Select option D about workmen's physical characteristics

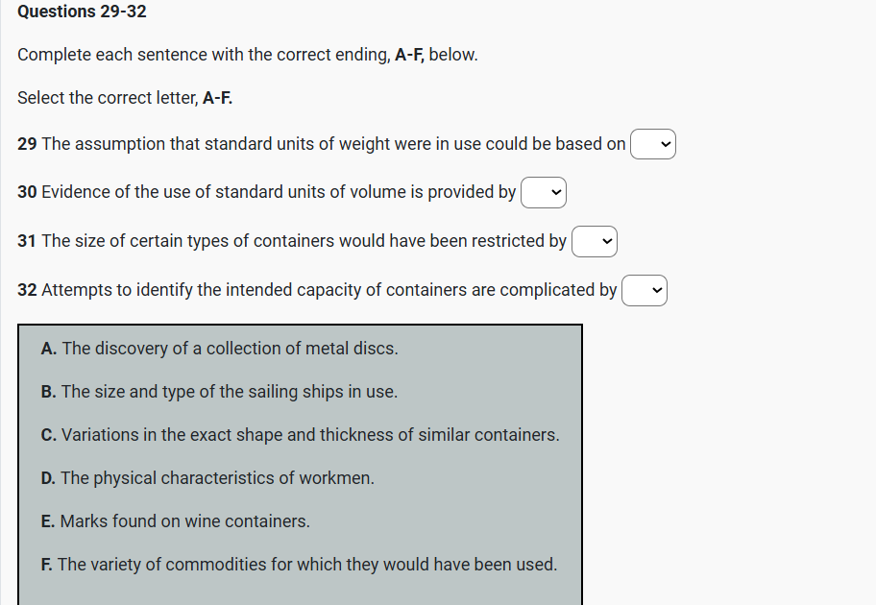coord(207,478)
